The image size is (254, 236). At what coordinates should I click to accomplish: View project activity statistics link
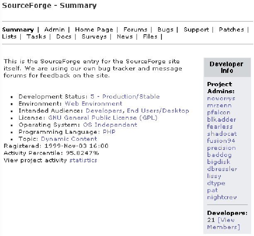pyautogui.click(x=83, y=160)
